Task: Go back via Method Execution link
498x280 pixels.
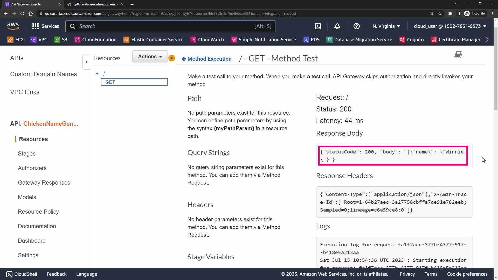Action: point(206,59)
